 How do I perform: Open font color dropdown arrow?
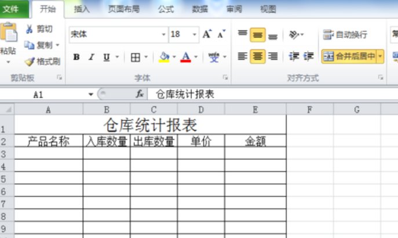196,57
